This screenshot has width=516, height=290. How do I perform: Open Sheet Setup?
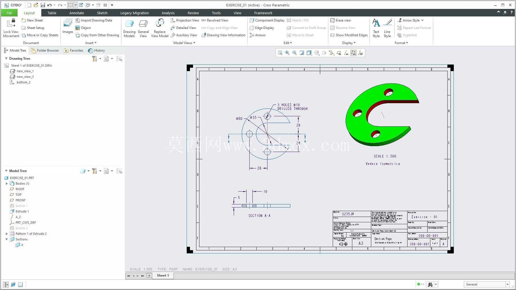pos(33,28)
